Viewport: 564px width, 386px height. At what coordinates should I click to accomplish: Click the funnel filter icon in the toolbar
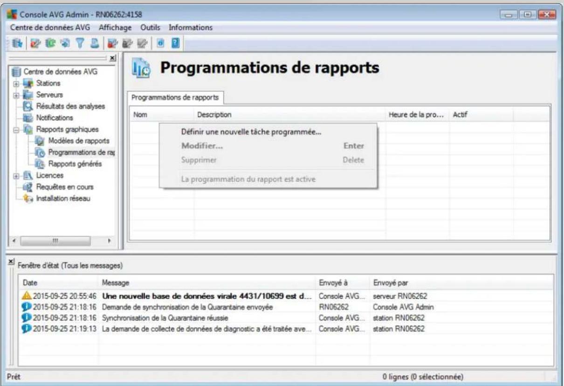coord(79,44)
